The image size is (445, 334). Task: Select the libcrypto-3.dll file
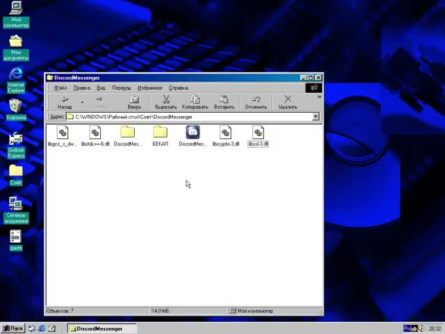[x=225, y=132]
